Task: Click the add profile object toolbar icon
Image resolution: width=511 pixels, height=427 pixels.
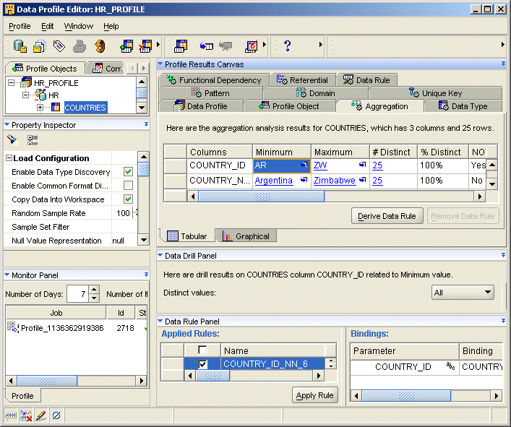Action: coord(126,46)
